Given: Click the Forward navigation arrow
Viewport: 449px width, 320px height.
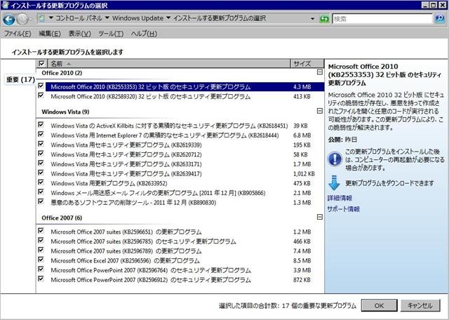Looking at the screenshot, I should click(22, 20).
